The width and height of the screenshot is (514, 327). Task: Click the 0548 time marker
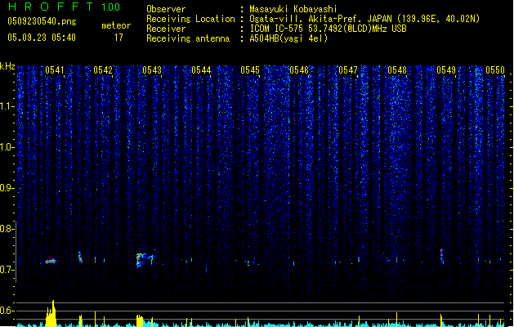(x=397, y=70)
